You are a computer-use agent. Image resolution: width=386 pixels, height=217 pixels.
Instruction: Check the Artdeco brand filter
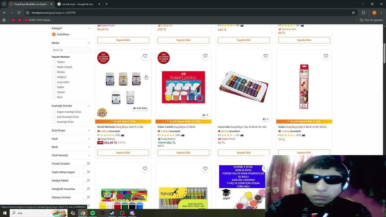tap(54, 77)
